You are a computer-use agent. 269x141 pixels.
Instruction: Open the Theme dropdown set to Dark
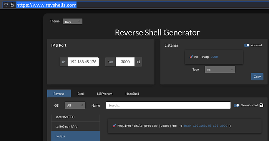(73, 22)
